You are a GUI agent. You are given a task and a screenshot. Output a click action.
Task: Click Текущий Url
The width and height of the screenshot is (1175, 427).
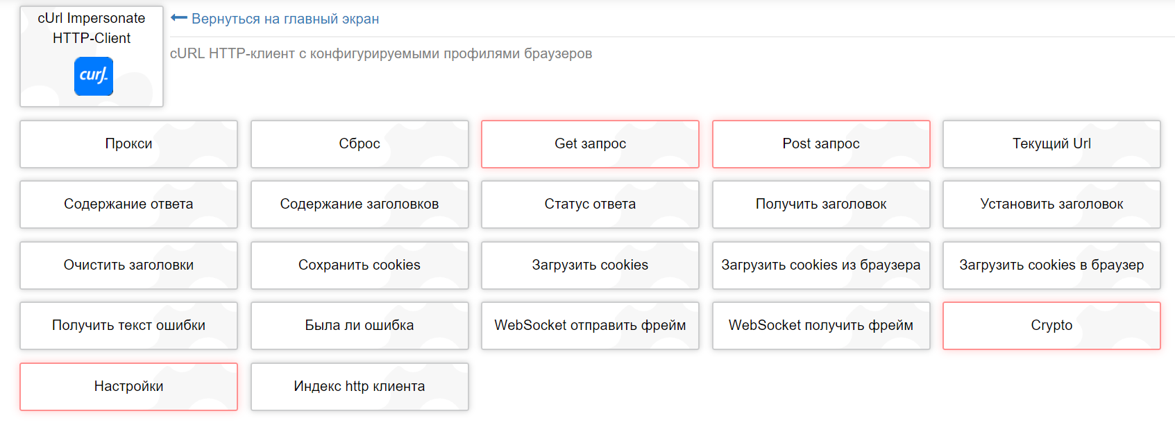click(1051, 144)
